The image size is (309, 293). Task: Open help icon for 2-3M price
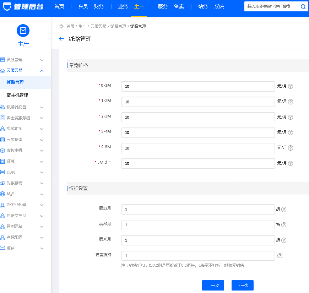[291, 117]
